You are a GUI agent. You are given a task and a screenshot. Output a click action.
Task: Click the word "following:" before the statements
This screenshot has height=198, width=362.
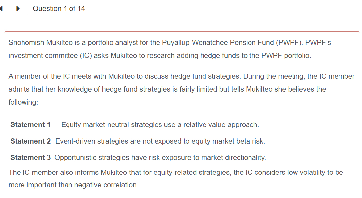(23, 102)
